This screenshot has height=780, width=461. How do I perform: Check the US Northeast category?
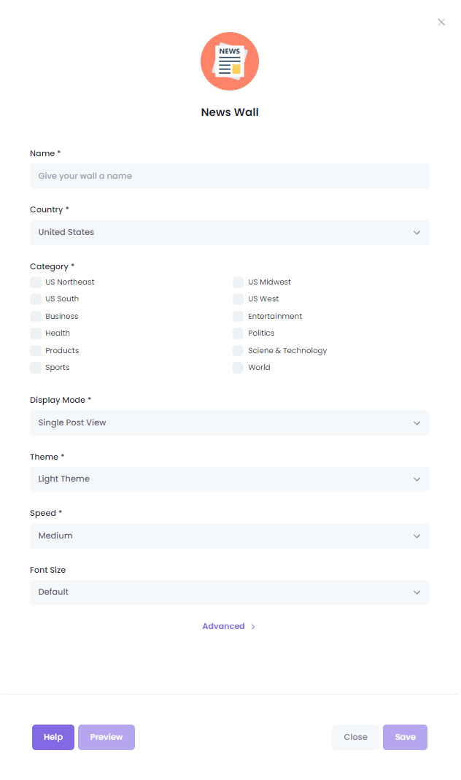(36, 282)
